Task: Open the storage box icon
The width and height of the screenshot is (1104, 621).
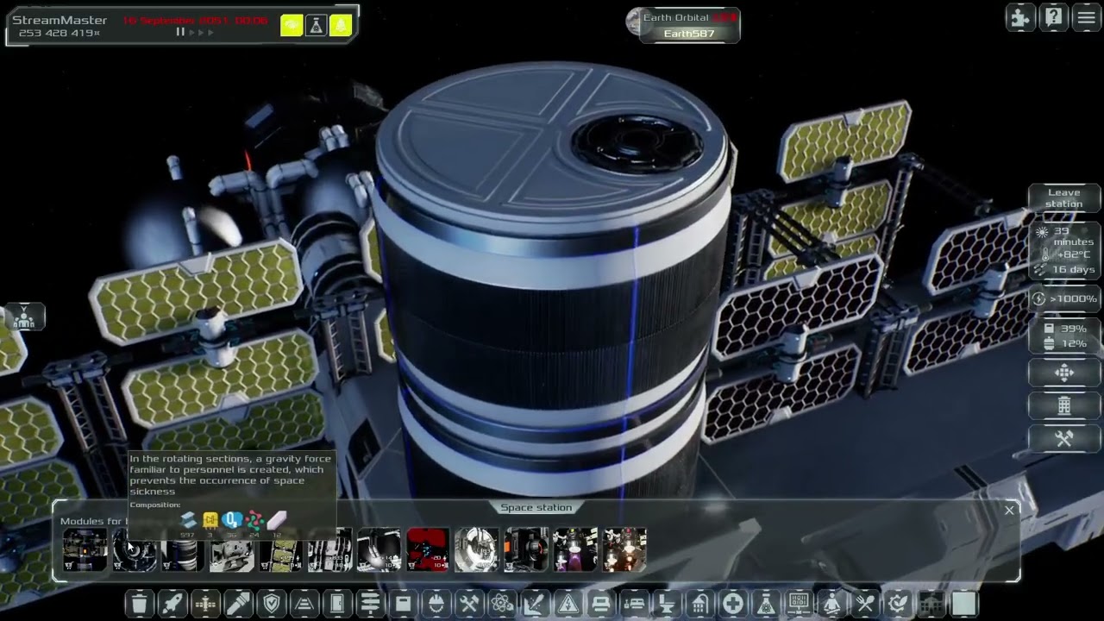Action: pyautogui.click(x=403, y=604)
